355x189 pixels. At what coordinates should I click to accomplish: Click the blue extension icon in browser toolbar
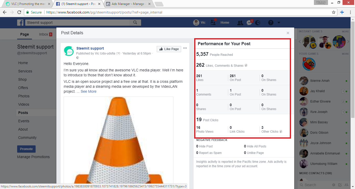[x=342, y=12]
